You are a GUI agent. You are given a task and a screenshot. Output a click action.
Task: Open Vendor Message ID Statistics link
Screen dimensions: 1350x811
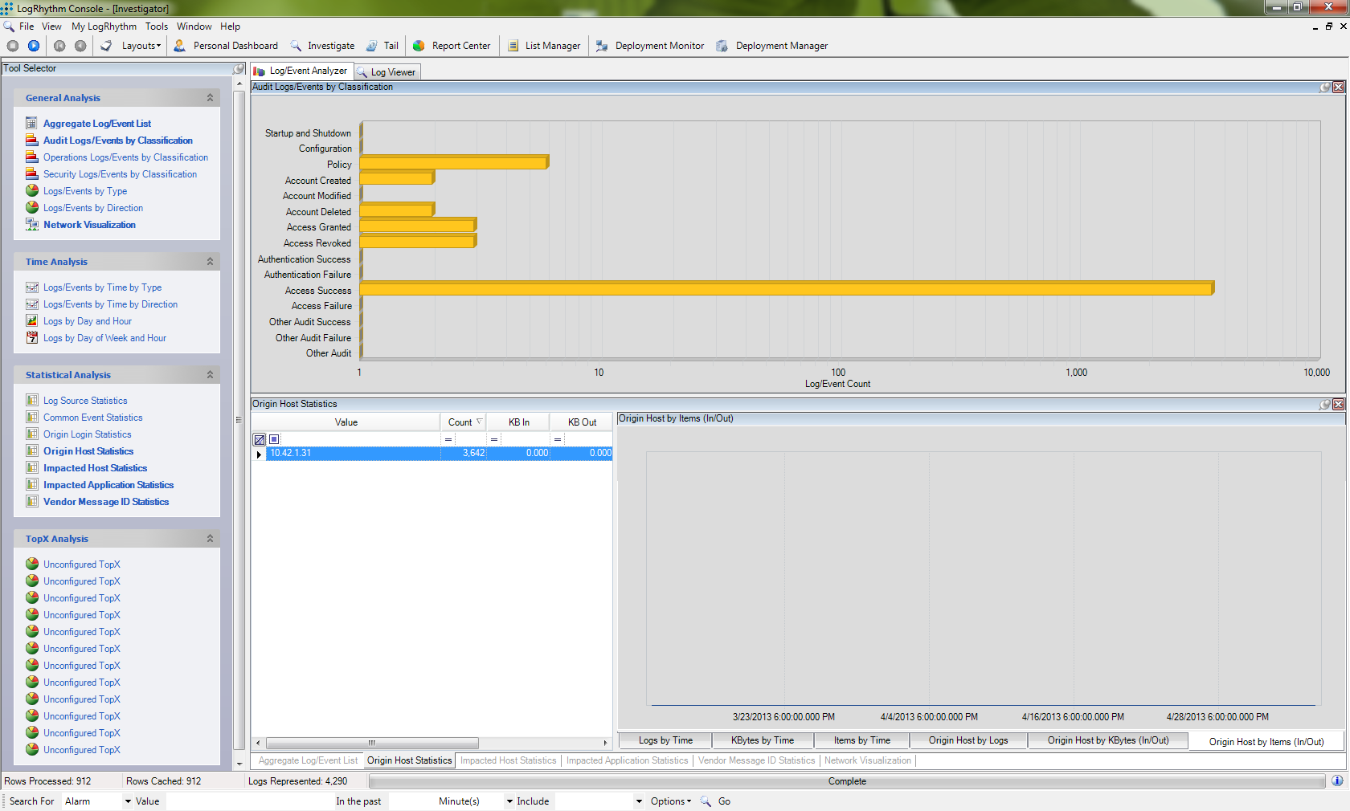106,502
